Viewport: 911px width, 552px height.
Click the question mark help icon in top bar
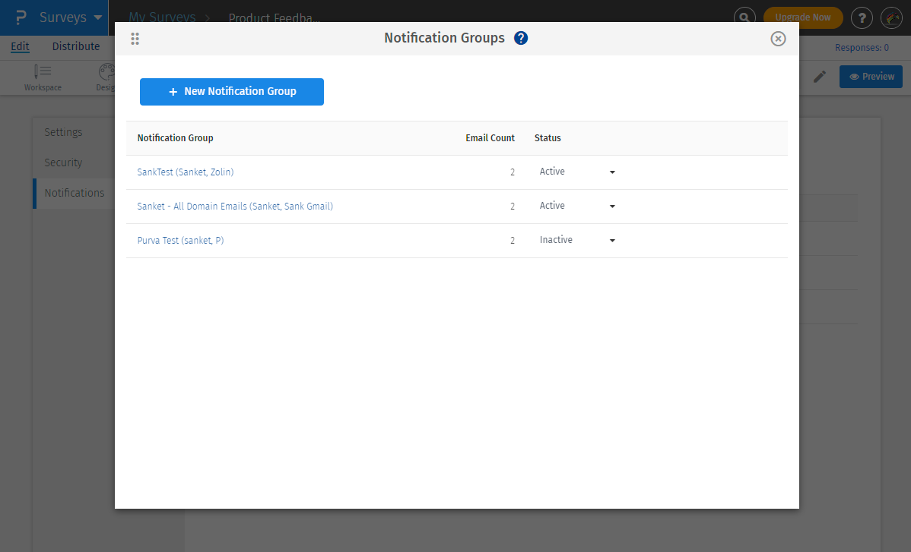tap(862, 17)
